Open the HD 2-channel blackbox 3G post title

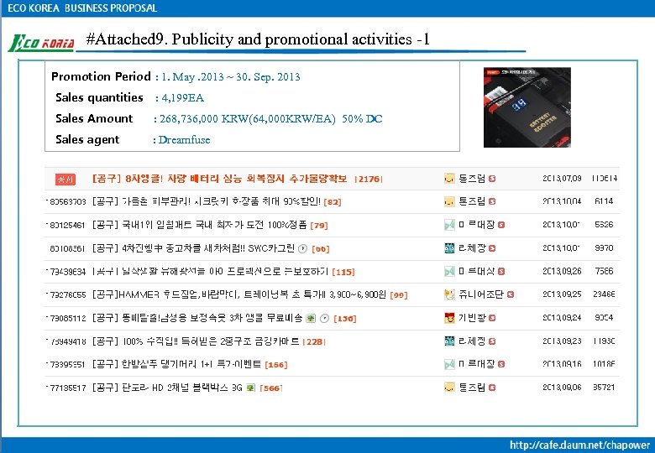pos(167,388)
